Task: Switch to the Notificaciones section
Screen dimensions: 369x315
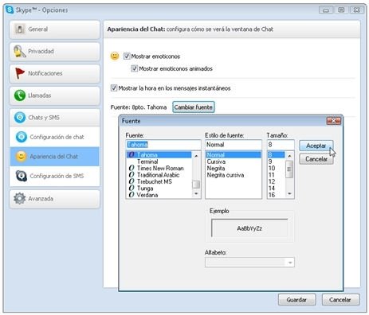Action: 55,73
